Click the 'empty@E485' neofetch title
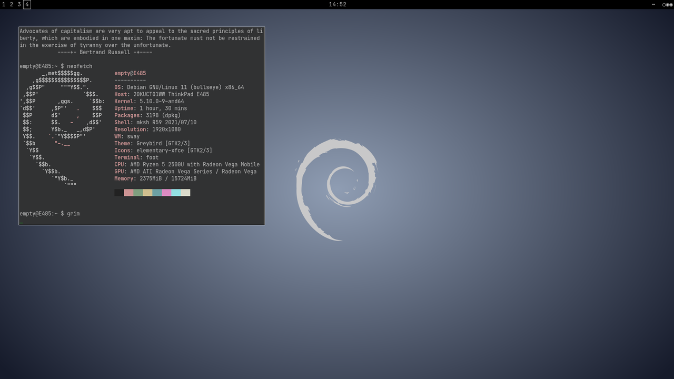The image size is (674, 379). (130, 74)
